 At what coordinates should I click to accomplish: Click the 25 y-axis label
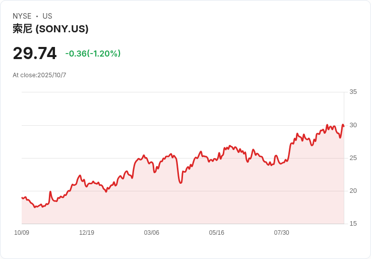pyautogui.click(x=353, y=158)
